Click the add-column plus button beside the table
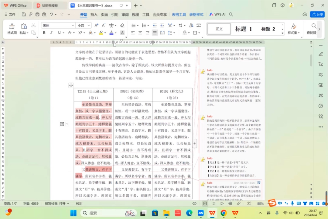The width and height of the screenshot is (328, 219). click(x=195, y=144)
